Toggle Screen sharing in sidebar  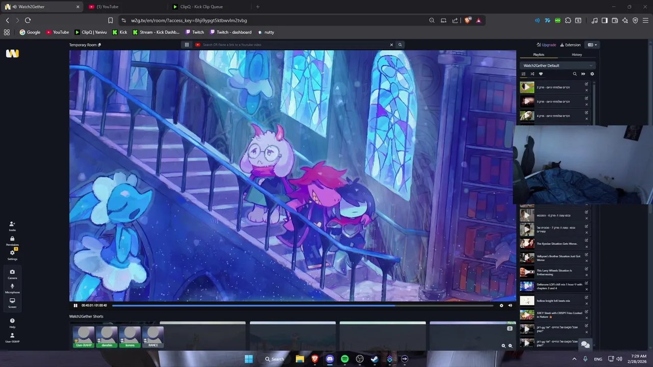(x=12, y=303)
